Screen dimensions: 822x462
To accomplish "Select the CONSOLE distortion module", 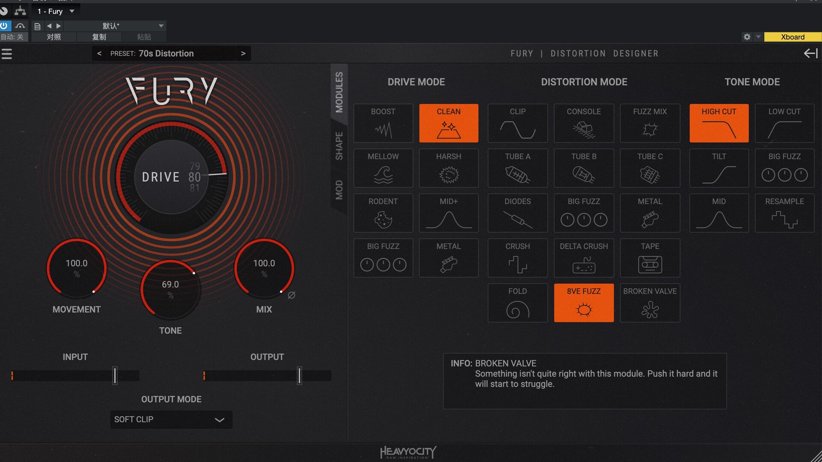I will [584, 123].
